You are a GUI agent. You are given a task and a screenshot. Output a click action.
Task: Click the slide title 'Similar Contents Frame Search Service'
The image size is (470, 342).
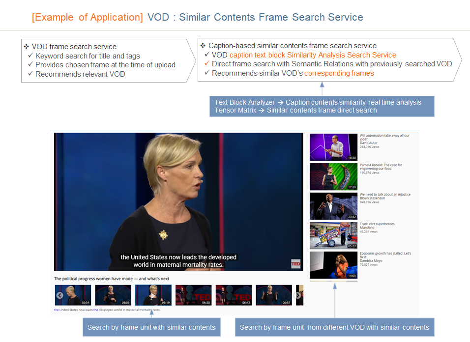tap(271, 17)
